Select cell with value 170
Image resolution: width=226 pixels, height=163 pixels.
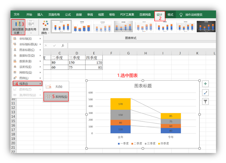point(94,63)
